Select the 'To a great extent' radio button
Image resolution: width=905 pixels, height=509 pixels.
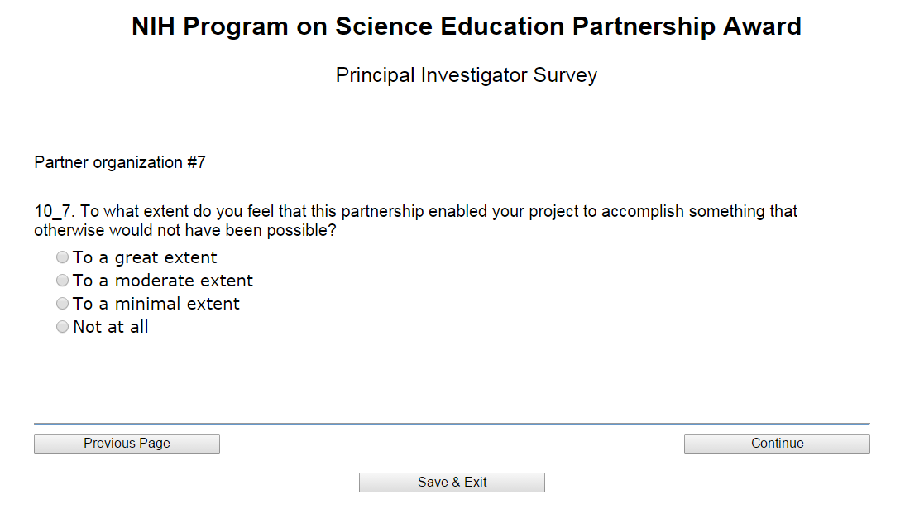(x=62, y=257)
